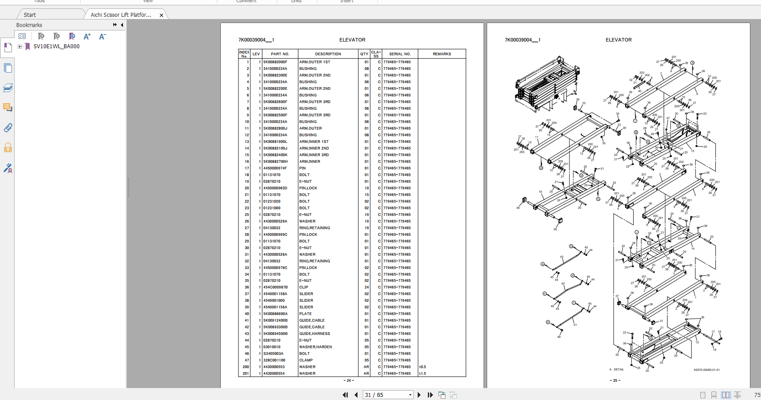Image resolution: width=761 pixels, height=400 pixels.
Task: Open the Comments panel icon
Action: [x=8, y=108]
